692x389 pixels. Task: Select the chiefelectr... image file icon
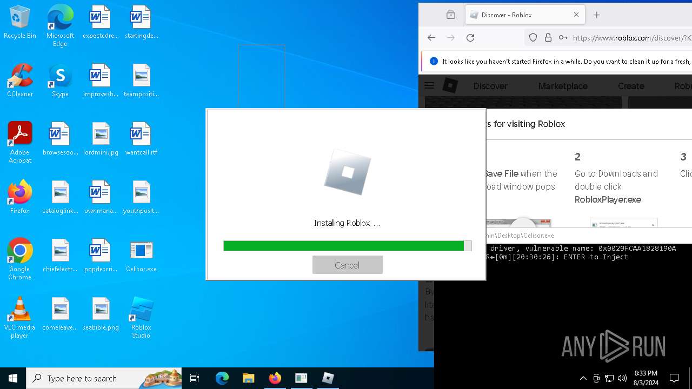tap(60, 256)
